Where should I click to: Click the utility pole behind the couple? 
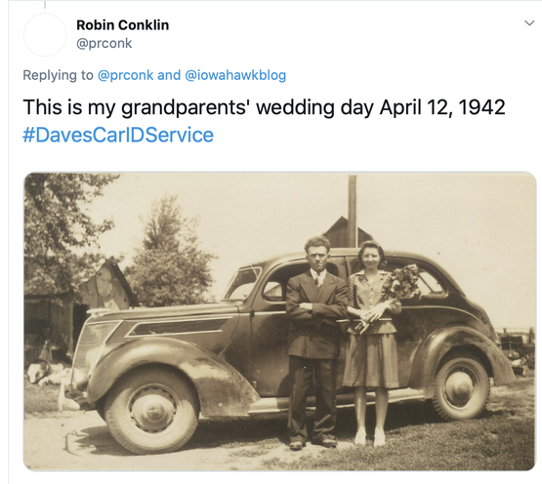pos(353,211)
